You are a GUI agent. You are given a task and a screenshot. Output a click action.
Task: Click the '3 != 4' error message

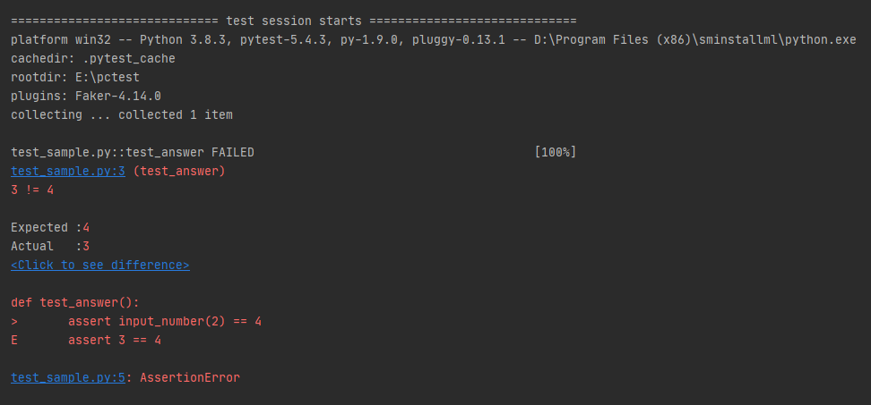click(x=32, y=190)
